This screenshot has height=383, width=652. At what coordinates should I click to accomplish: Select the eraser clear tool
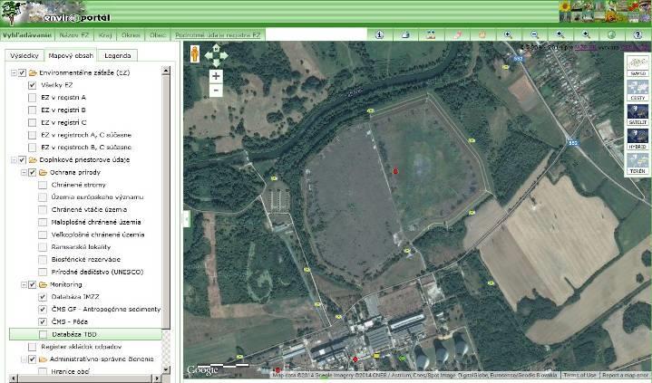click(x=457, y=35)
